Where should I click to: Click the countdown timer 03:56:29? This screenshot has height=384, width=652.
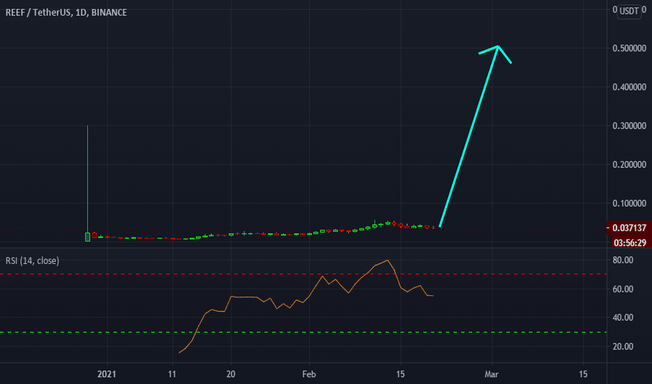coord(630,242)
